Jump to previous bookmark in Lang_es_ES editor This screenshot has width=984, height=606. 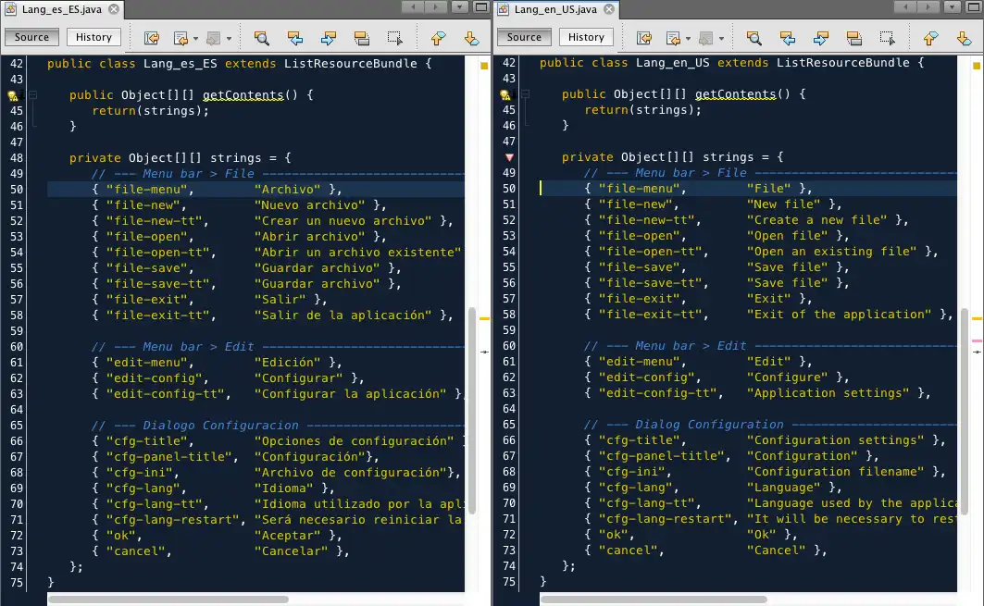(x=438, y=38)
